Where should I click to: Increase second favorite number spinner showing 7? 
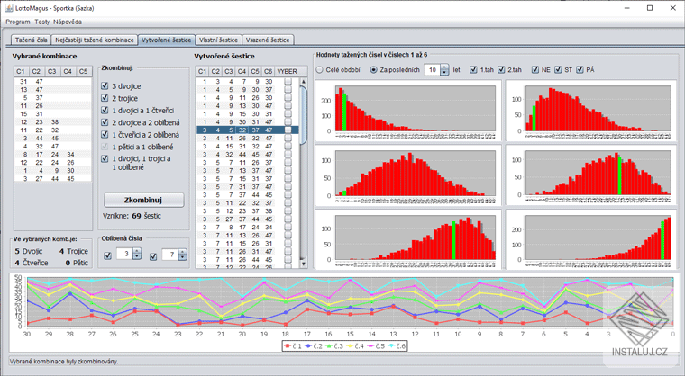tap(183, 252)
